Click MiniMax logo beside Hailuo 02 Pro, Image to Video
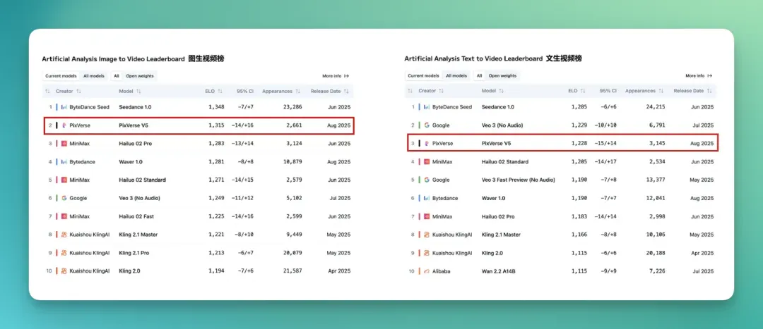Screen dimensions: 763x329 pyautogui.click(x=64, y=144)
